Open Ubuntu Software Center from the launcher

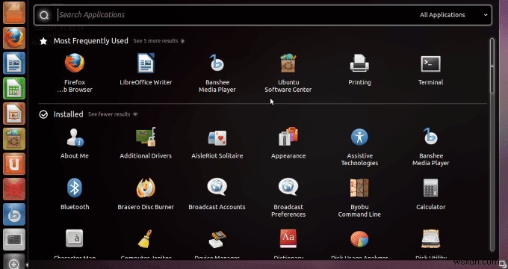tap(14, 139)
